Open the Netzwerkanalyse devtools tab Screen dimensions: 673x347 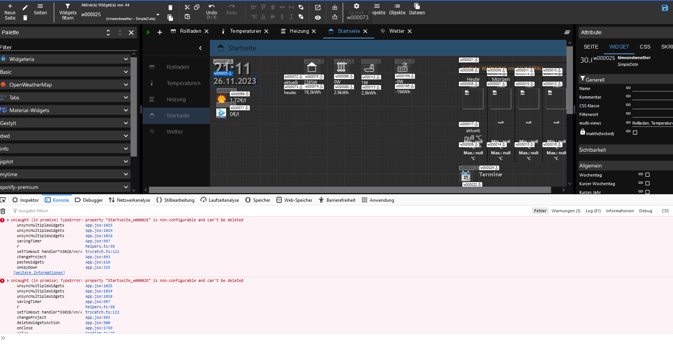[129, 200]
